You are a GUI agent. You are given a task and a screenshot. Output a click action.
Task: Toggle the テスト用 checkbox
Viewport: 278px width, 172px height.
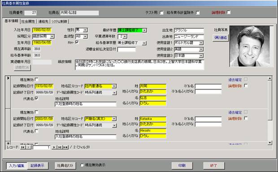coord(161,13)
